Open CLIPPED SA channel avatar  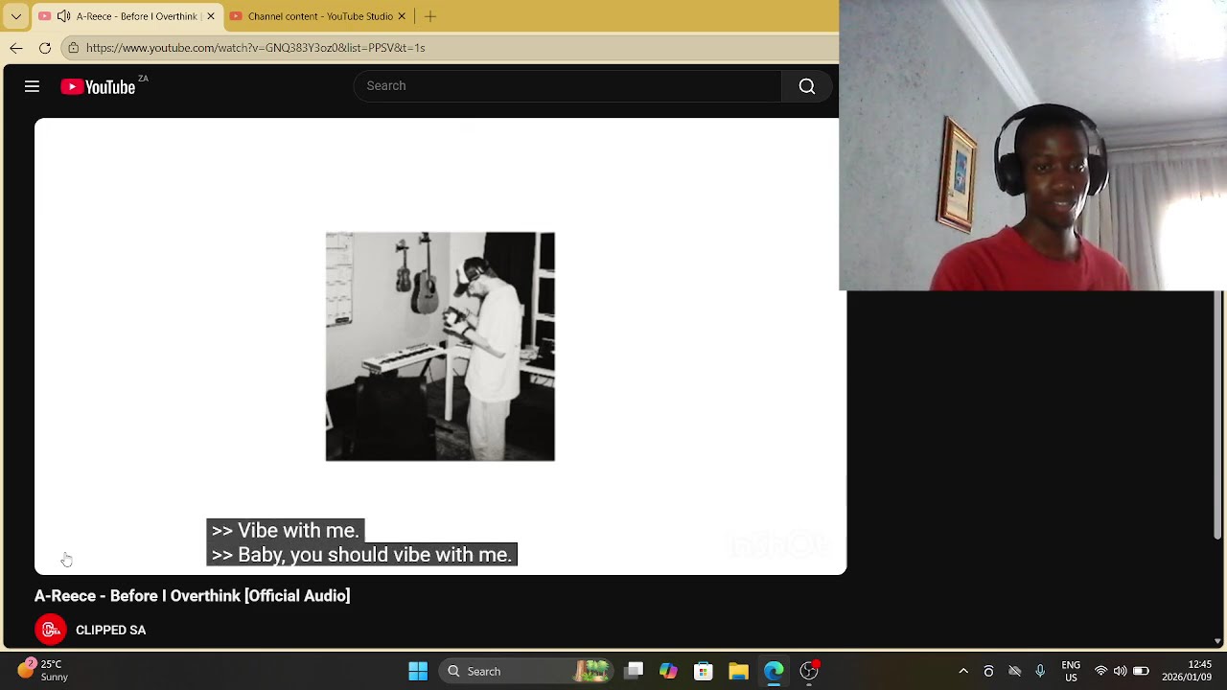(51, 630)
